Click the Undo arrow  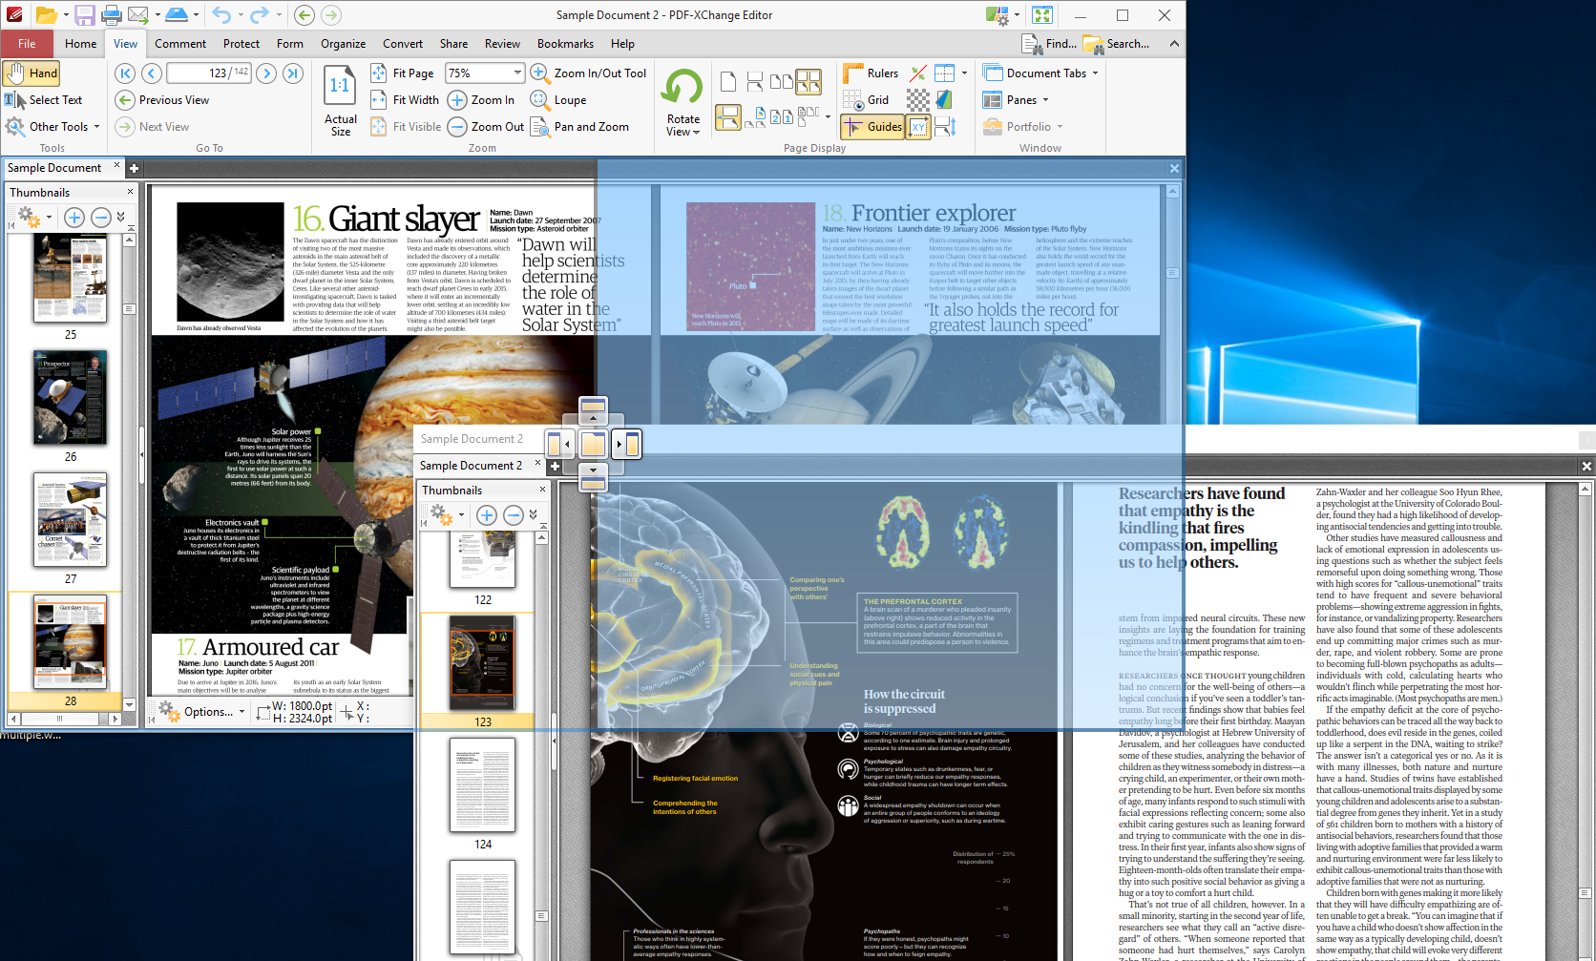click(x=221, y=14)
